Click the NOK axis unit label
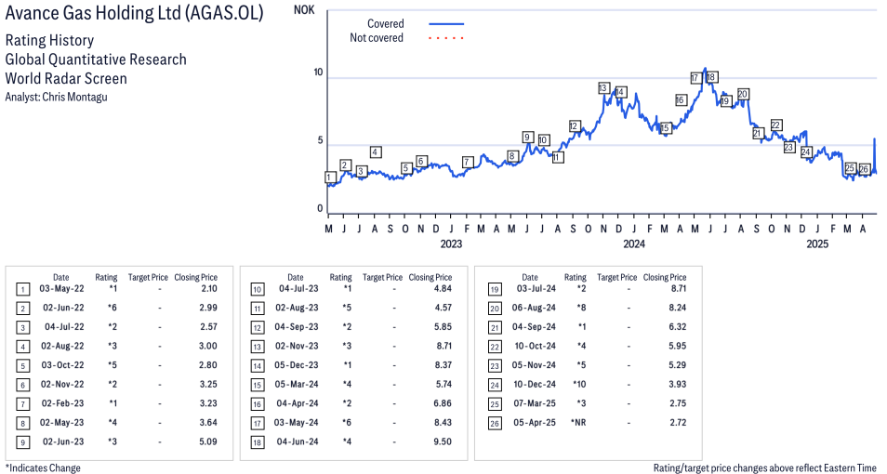Viewport: 887px width, 474px height. [x=304, y=10]
